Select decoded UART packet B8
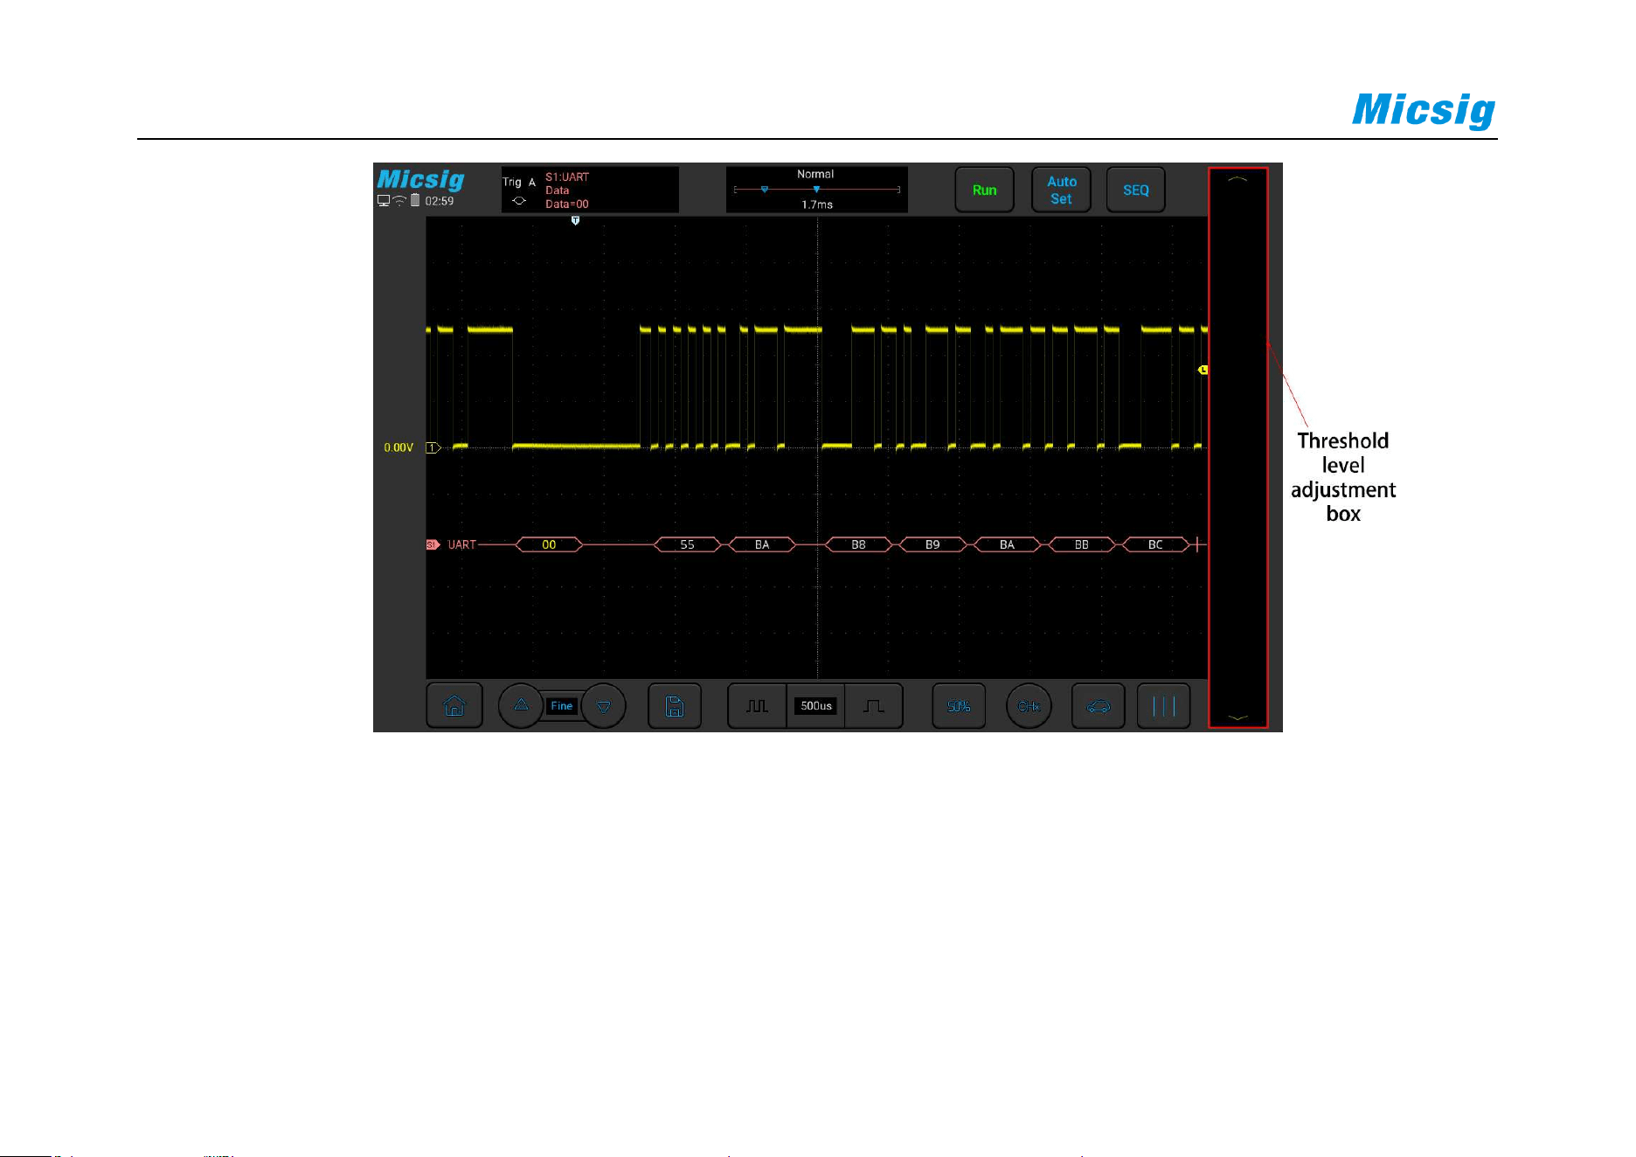This screenshot has height=1157, width=1636. point(858,544)
